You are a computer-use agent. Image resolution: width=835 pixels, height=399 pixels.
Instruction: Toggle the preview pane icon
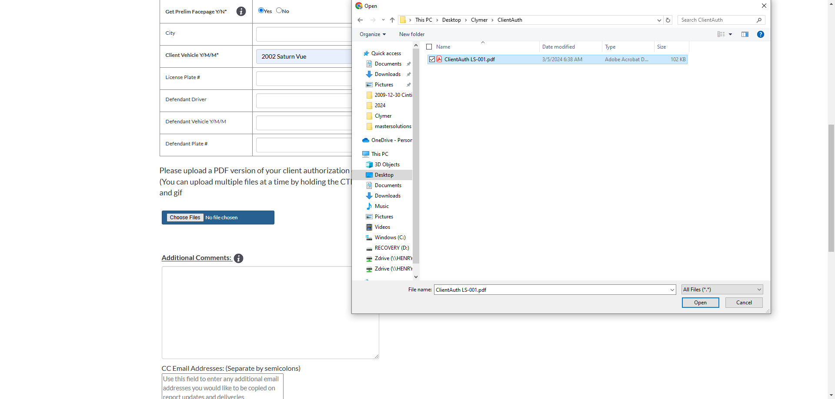[745, 34]
